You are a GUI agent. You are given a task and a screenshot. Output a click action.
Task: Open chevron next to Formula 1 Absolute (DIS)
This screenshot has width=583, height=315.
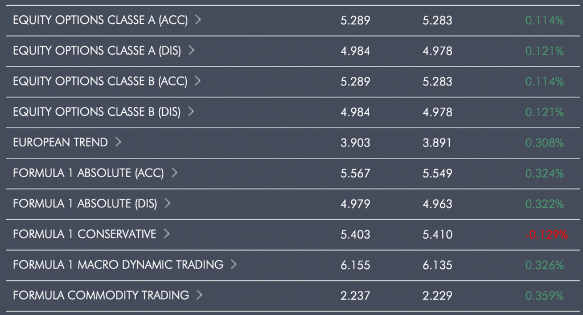pyautogui.click(x=167, y=203)
